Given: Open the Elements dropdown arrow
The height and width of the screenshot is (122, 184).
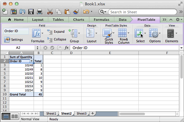Looking at the screenshot, I should pyautogui.click(x=176, y=33).
